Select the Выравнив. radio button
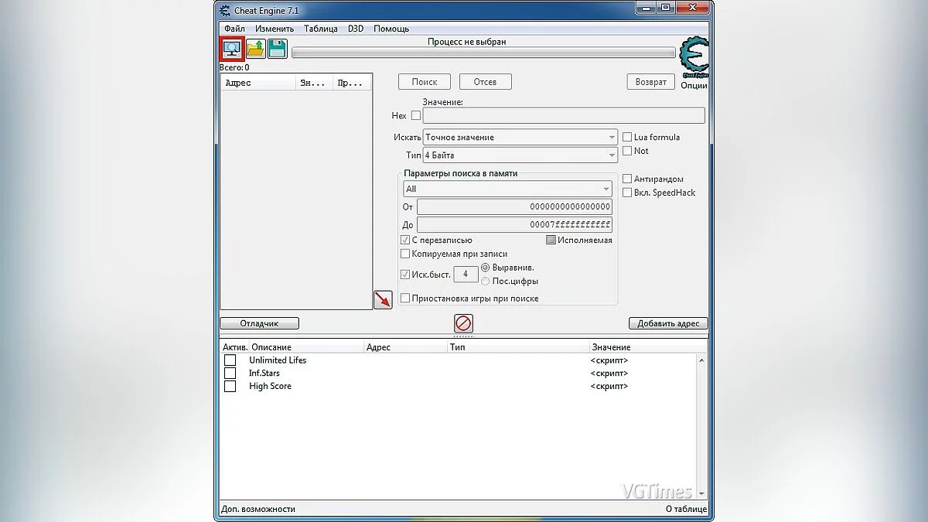The height and width of the screenshot is (522, 928). [x=486, y=268]
